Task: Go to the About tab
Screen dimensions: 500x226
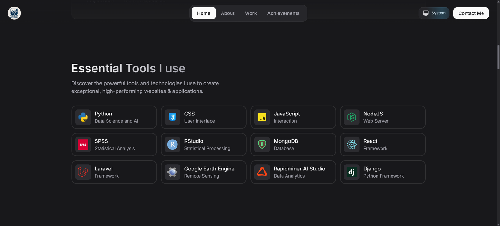Action: point(227,13)
